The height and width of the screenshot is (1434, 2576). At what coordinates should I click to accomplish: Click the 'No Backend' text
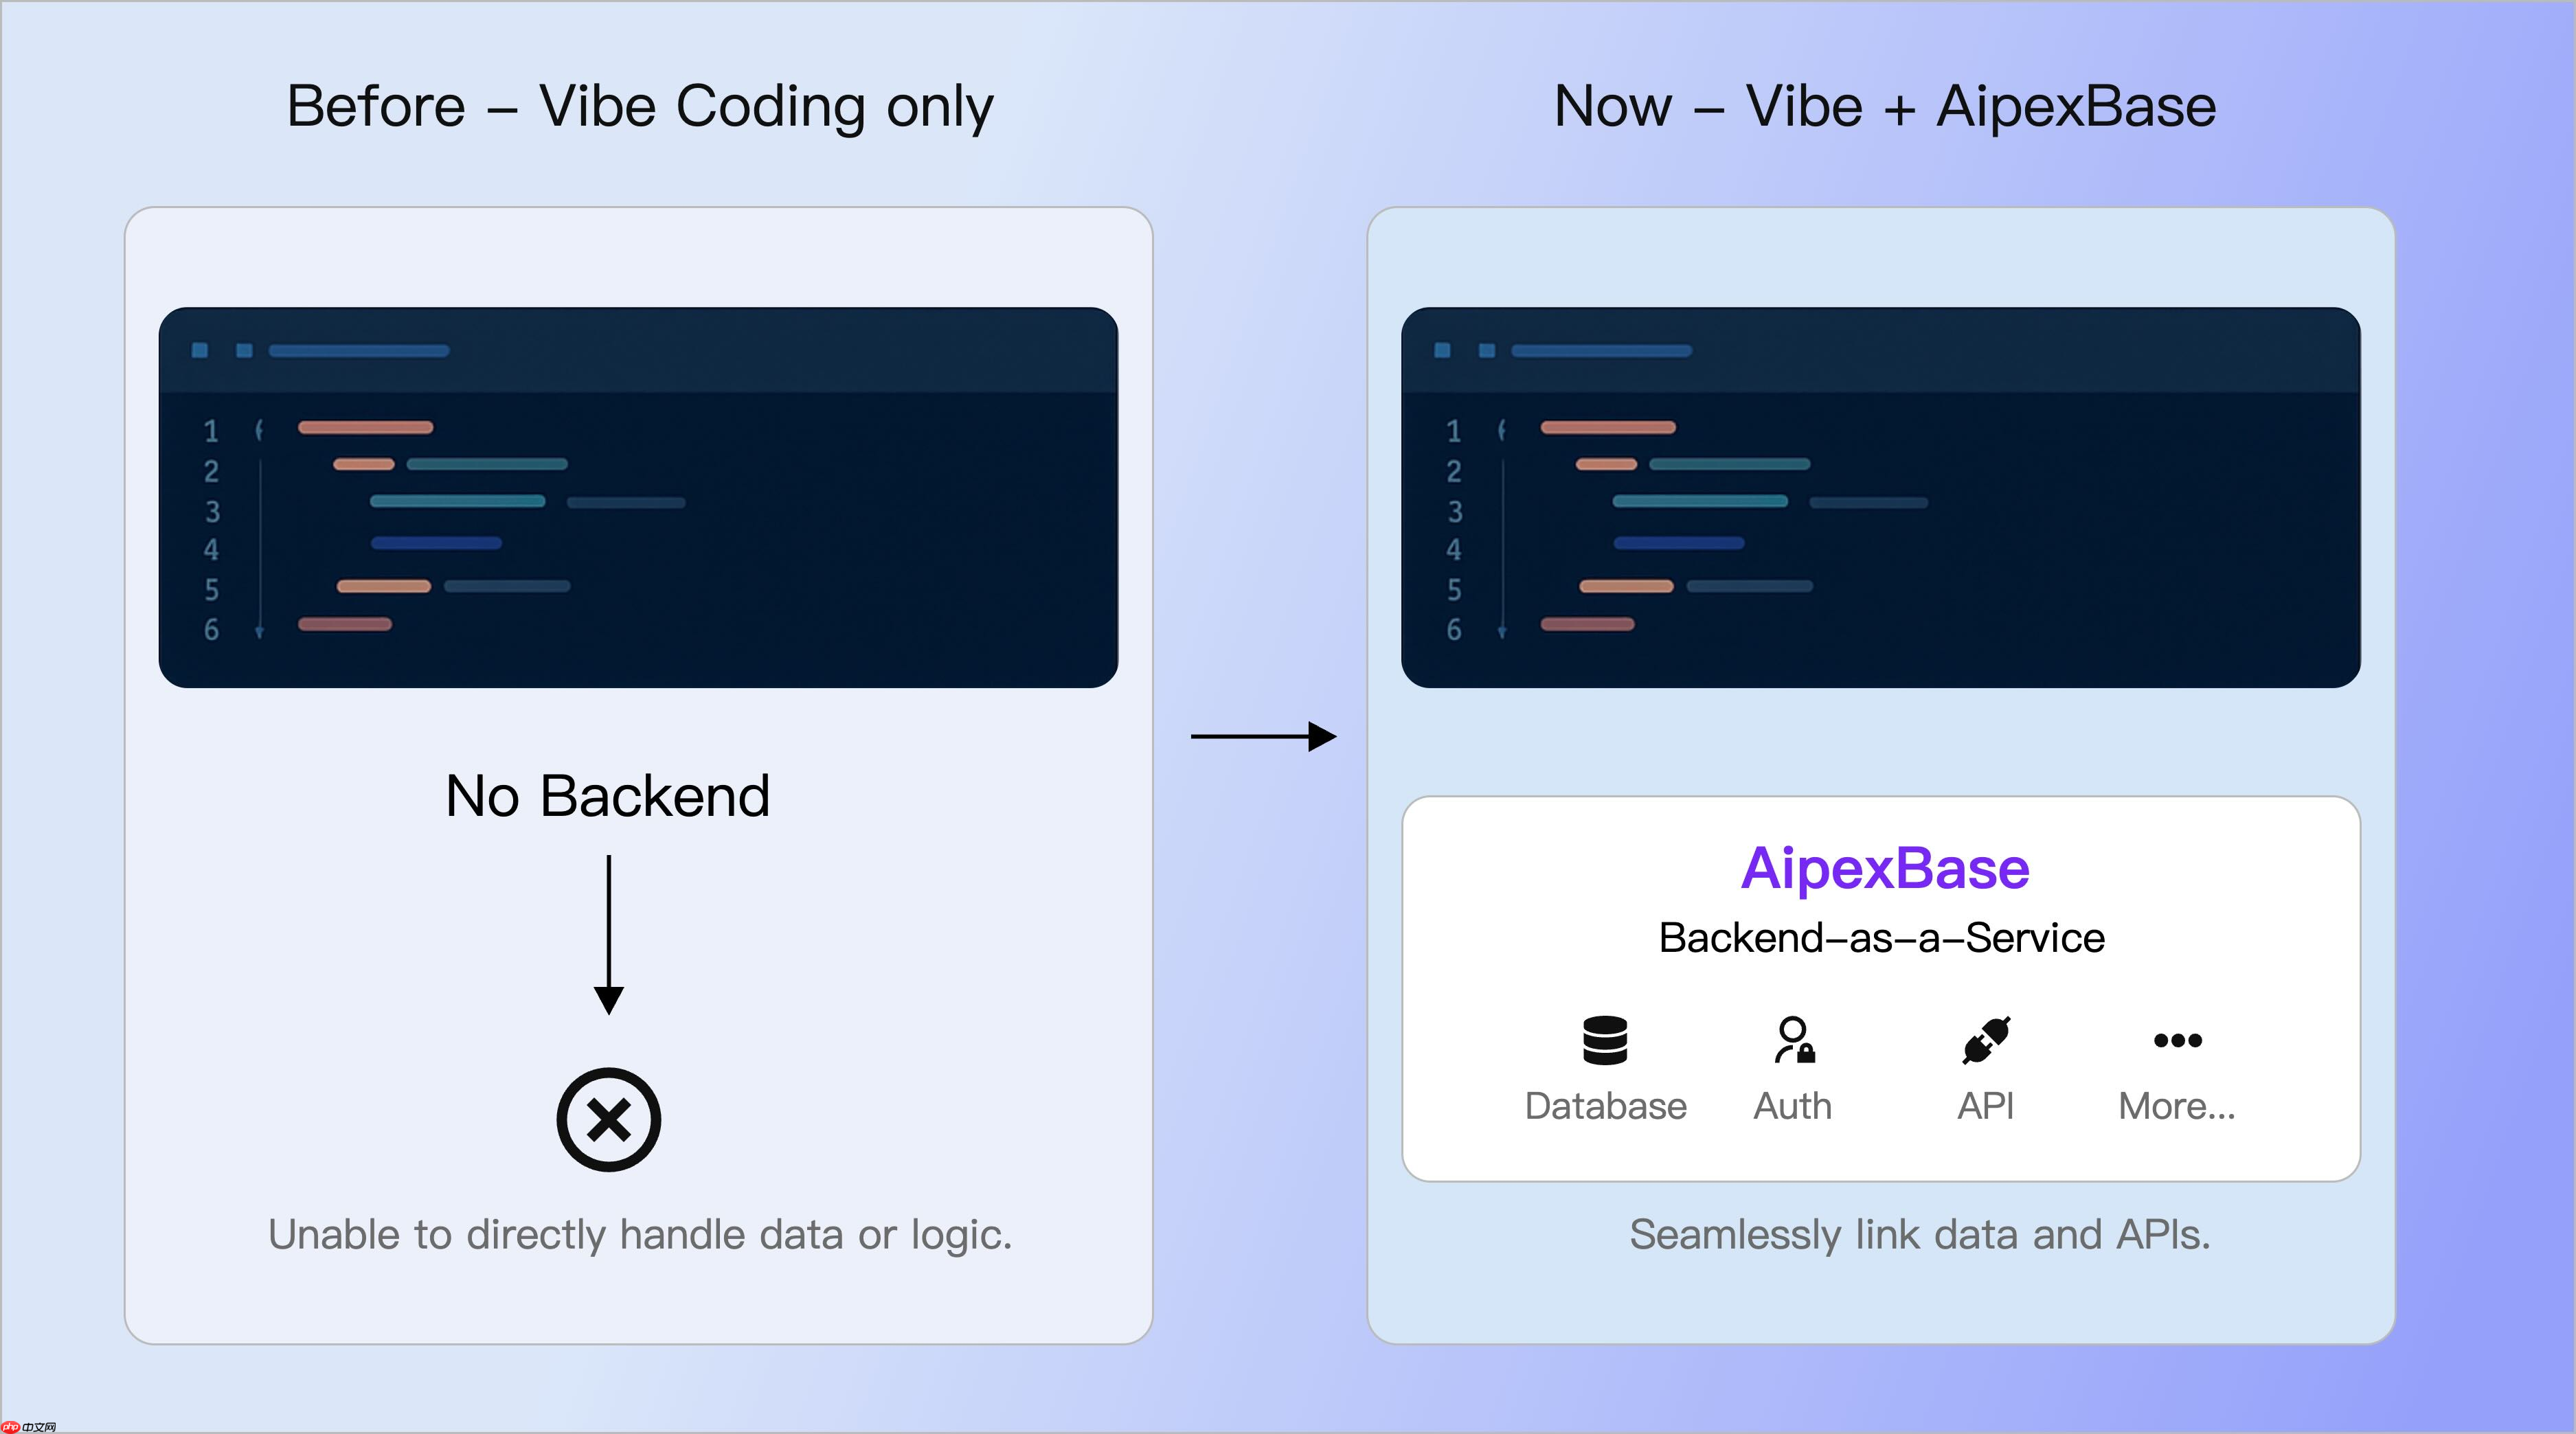click(x=608, y=797)
